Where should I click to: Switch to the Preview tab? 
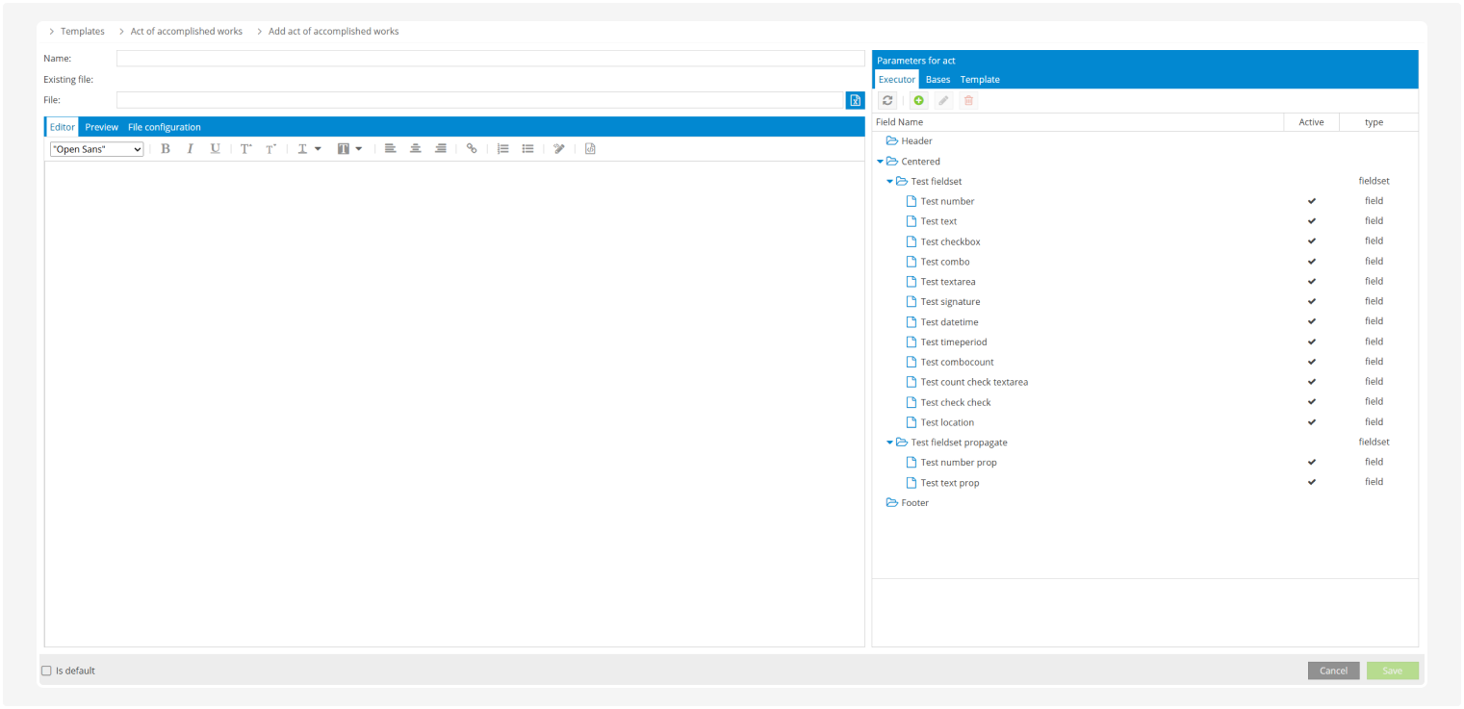click(101, 127)
